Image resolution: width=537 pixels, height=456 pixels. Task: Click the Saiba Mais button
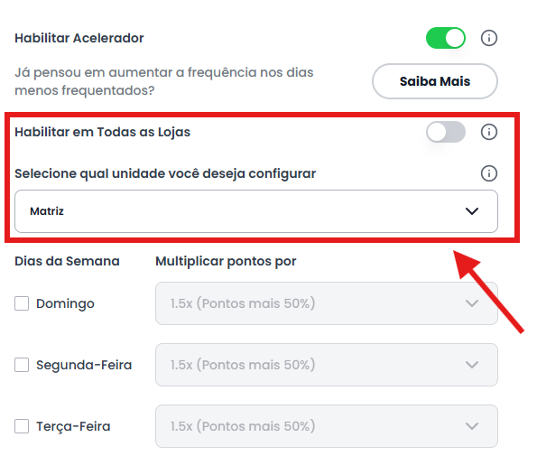tap(435, 81)
